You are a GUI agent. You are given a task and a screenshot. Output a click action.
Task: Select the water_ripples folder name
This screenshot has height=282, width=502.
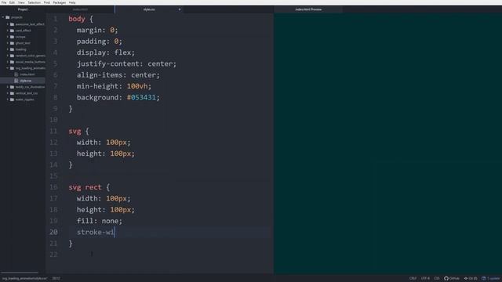coord(24,99)
